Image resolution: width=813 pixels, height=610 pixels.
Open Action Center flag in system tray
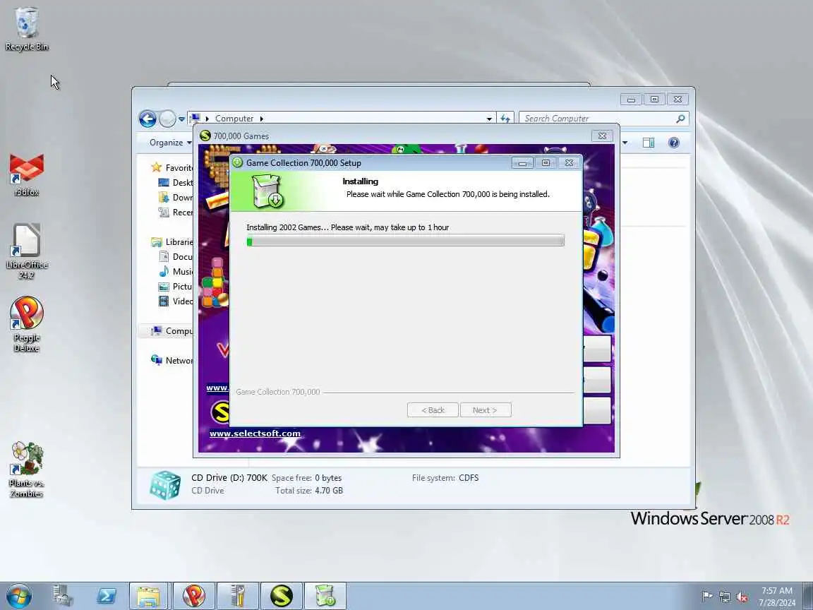(x=706, y=597)
